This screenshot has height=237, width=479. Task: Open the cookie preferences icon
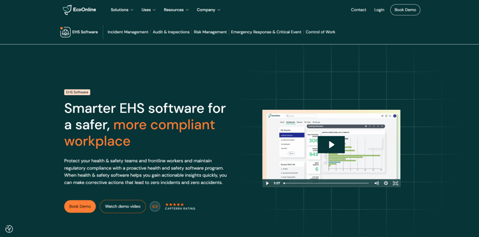[9, 229]
